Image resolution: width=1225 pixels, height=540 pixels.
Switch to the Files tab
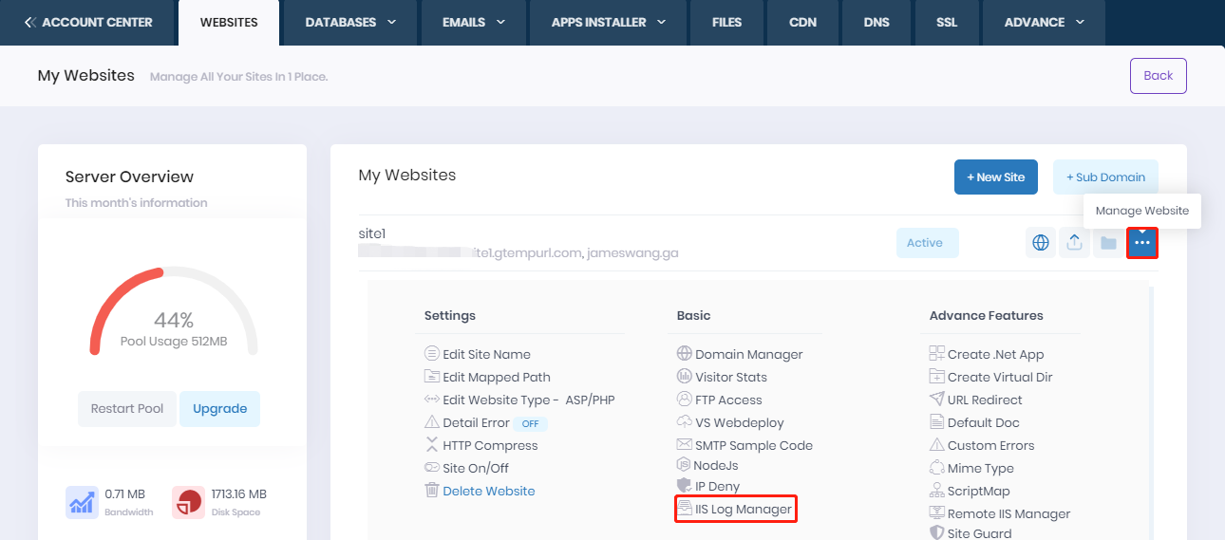point(726,22)
